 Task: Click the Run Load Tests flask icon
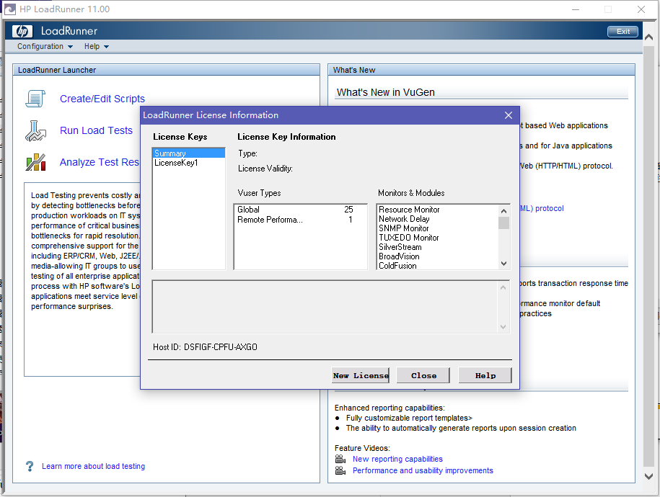pyautogui.click(x=35, y=131)
